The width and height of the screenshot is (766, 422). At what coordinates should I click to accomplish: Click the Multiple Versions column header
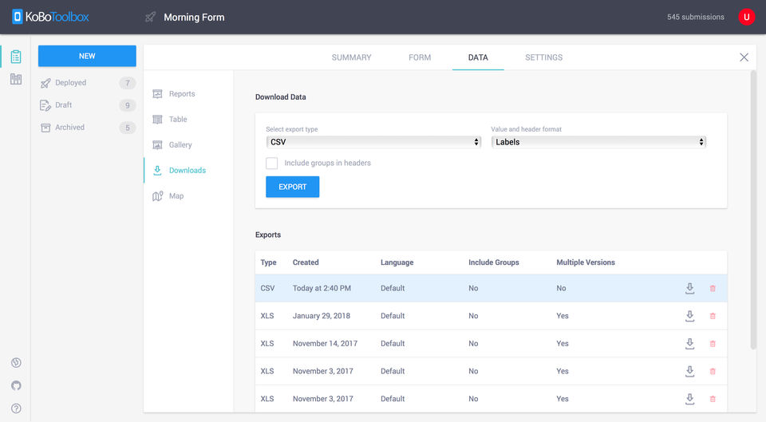pyautogui.click(x=585, y=262)
